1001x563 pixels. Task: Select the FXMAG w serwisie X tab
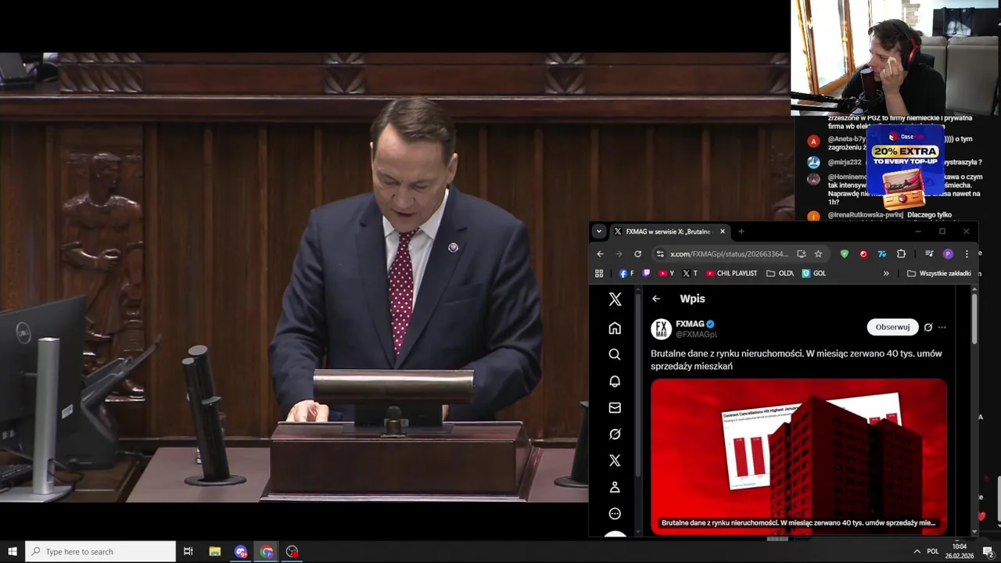click(x=669, y=231)
